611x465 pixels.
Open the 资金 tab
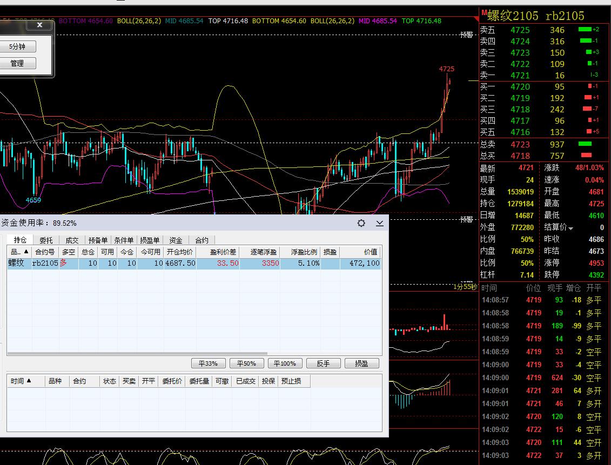176,240
